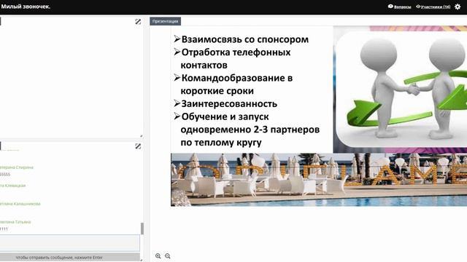
Task: Zoom in on the presentation slide
Action: 158,255
